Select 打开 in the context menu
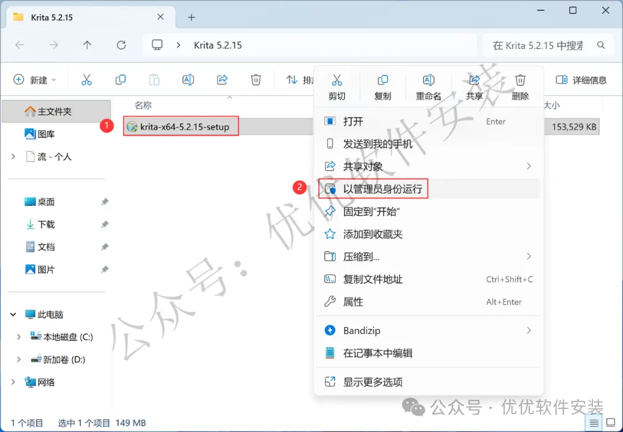This screenshot has height=432, width=623. (x=429, y=121)
